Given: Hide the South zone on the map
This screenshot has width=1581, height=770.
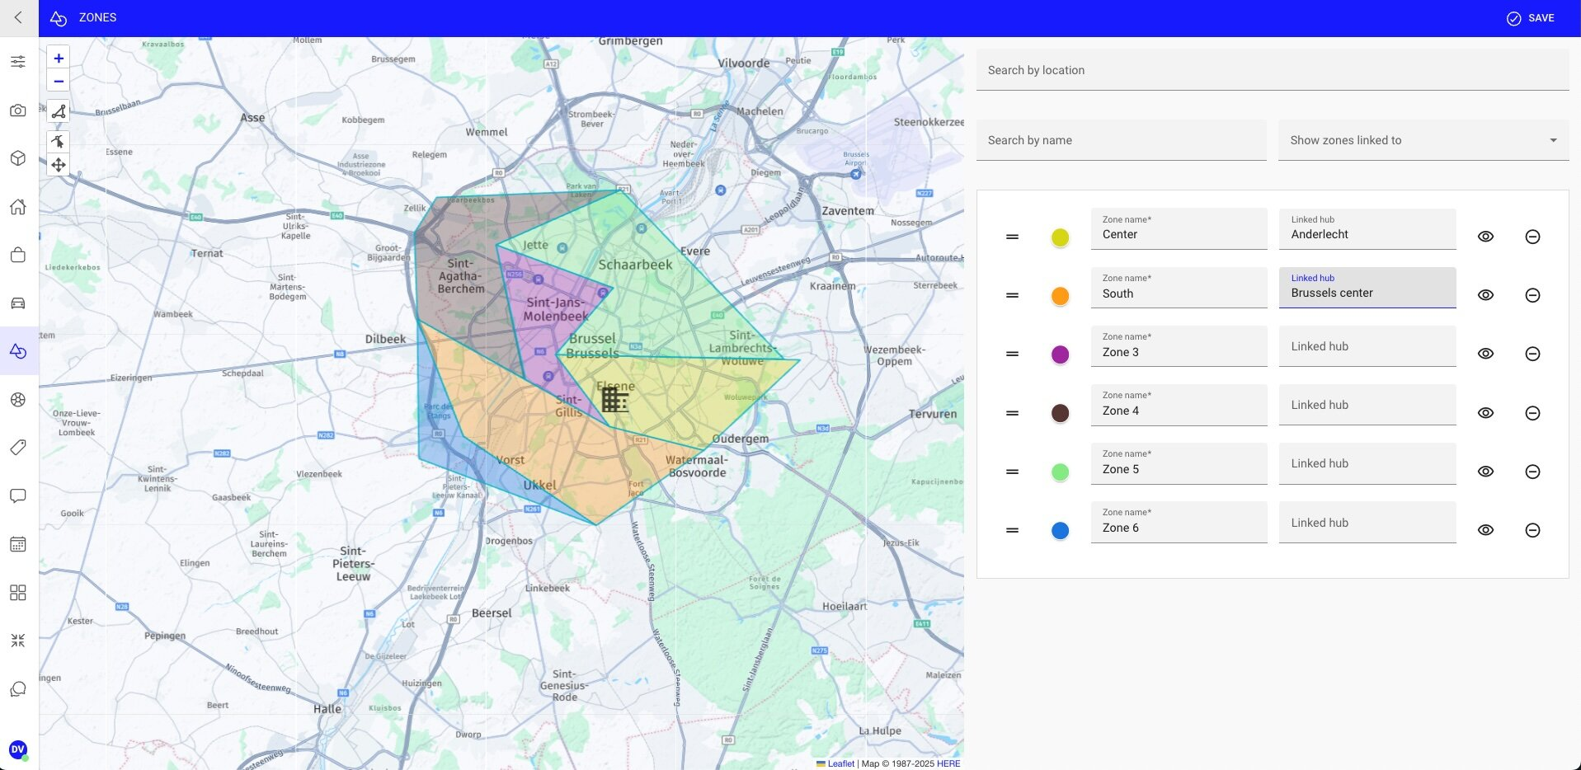Looking at the screenshot, I should tap(1485, 295).
